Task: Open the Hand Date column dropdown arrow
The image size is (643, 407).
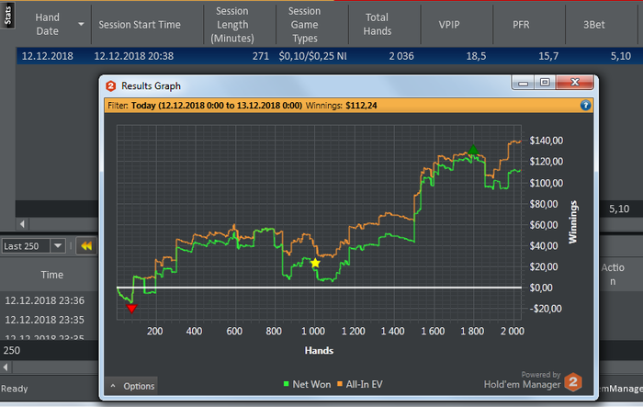Action: (81, 24)
